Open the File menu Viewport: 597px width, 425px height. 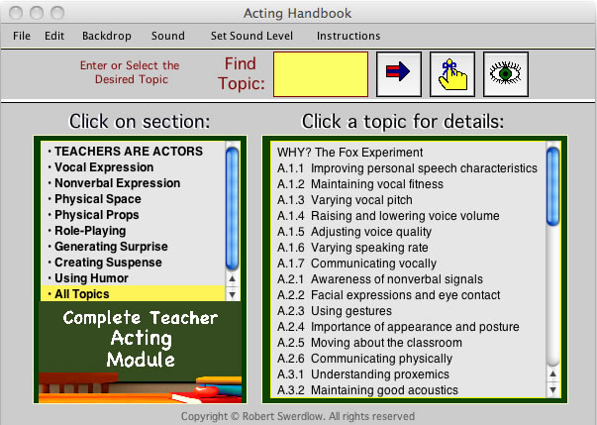click(21, 36)
